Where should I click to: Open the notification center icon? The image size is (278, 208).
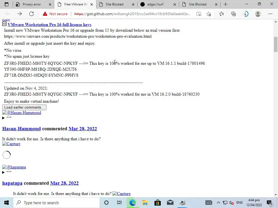click(x=269, y=203)
